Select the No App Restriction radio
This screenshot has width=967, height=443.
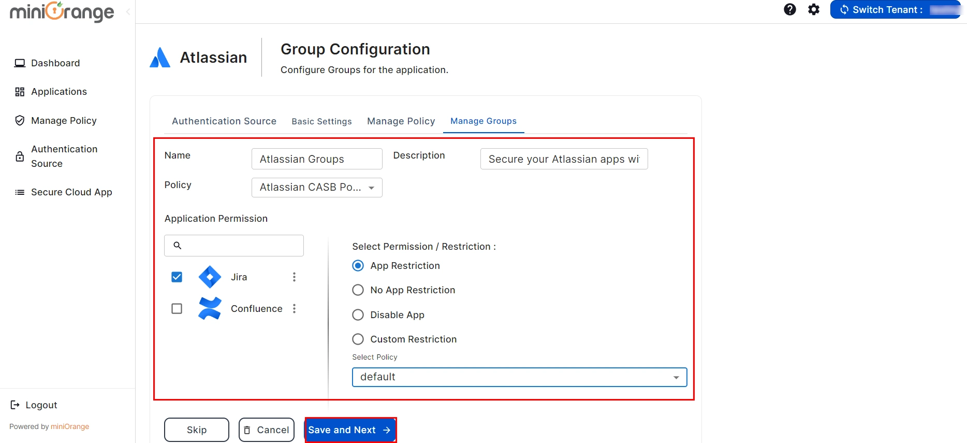(x=358, y=290)
